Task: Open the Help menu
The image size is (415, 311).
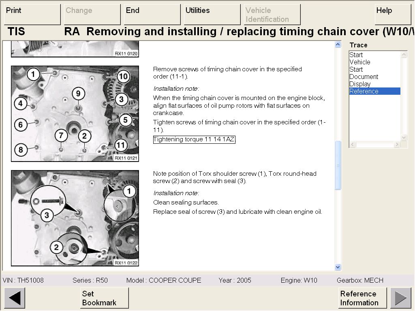Action: click(392, 15)
